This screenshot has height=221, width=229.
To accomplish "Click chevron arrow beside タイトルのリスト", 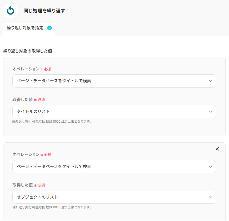I will [210, 112].
